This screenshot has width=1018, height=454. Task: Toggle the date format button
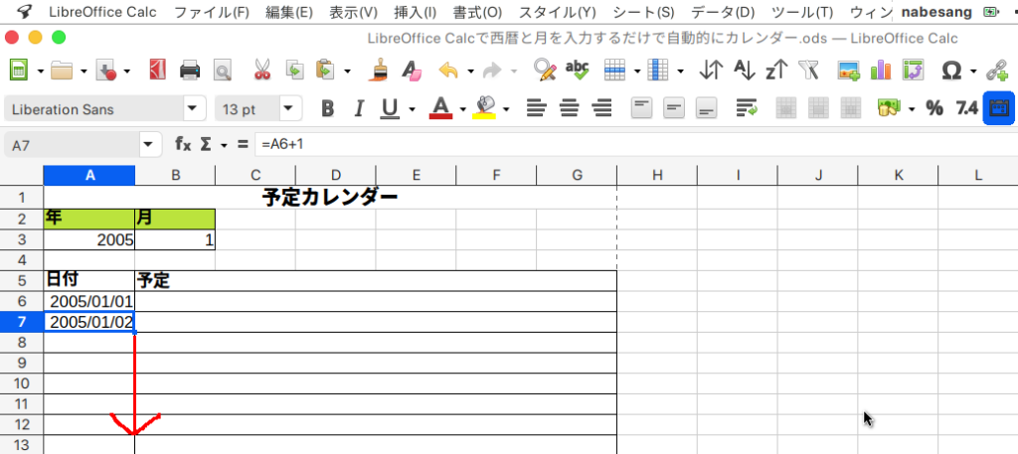click(998, 108)
